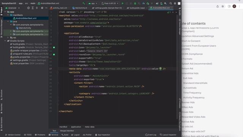Image resolution: width=243 pixels, height=137 pixels.
Task: Click the gutter color marker on line 13
Action: coord(54,54)
